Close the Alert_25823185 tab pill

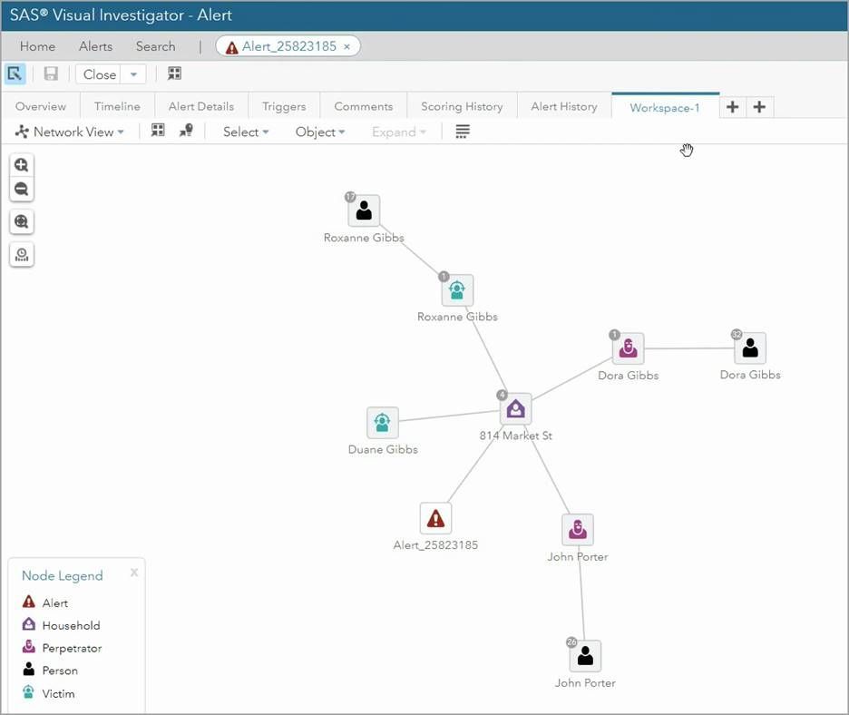[x=347, y=47]
